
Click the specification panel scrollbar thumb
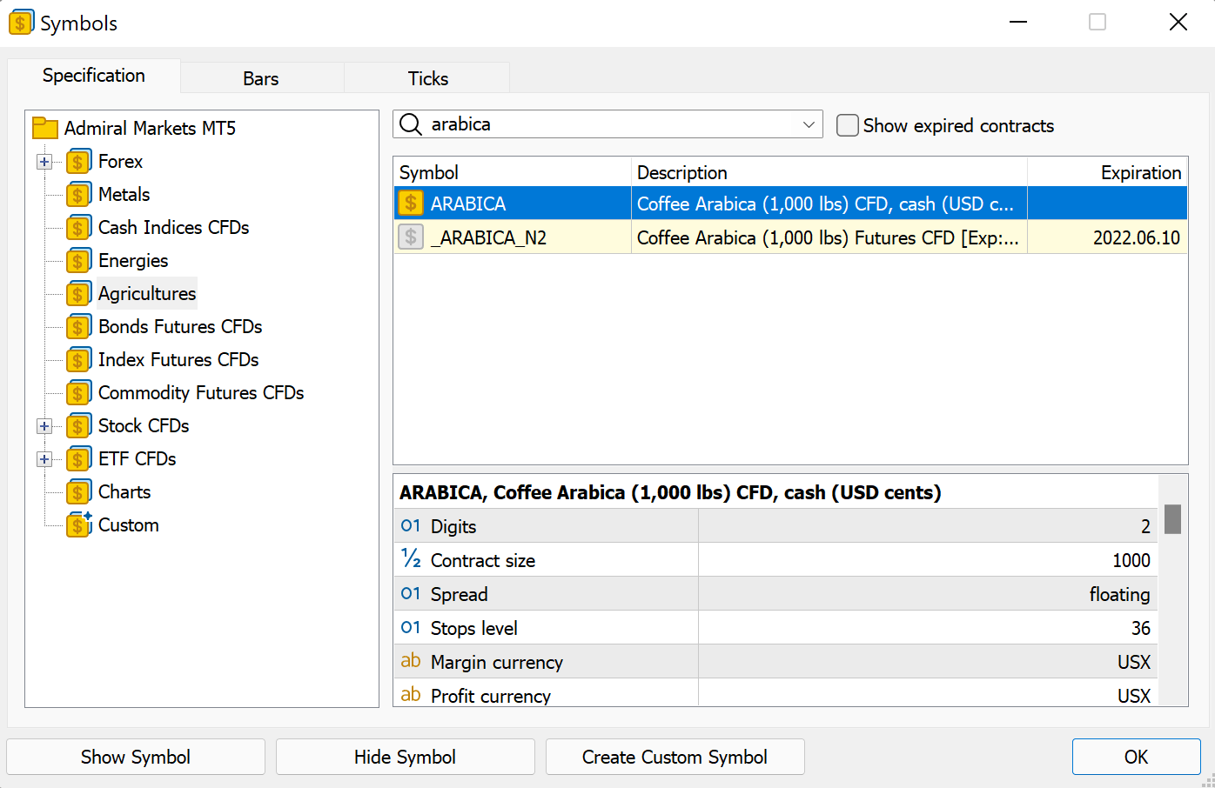(1172, 519)
